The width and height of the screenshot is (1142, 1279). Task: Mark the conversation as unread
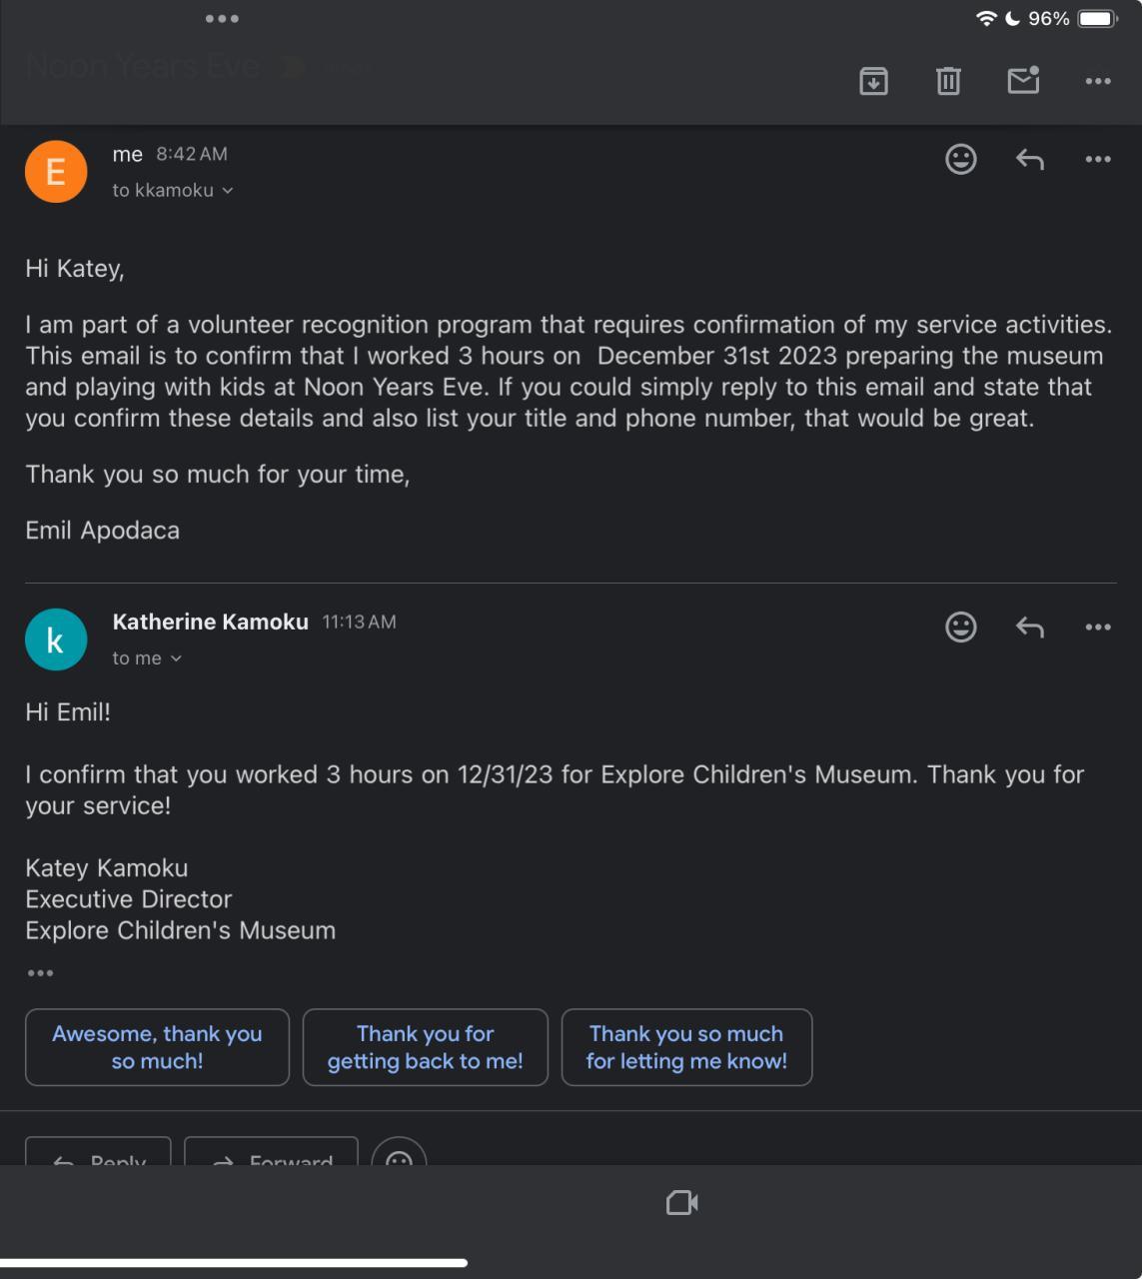tap(1023, 81)
